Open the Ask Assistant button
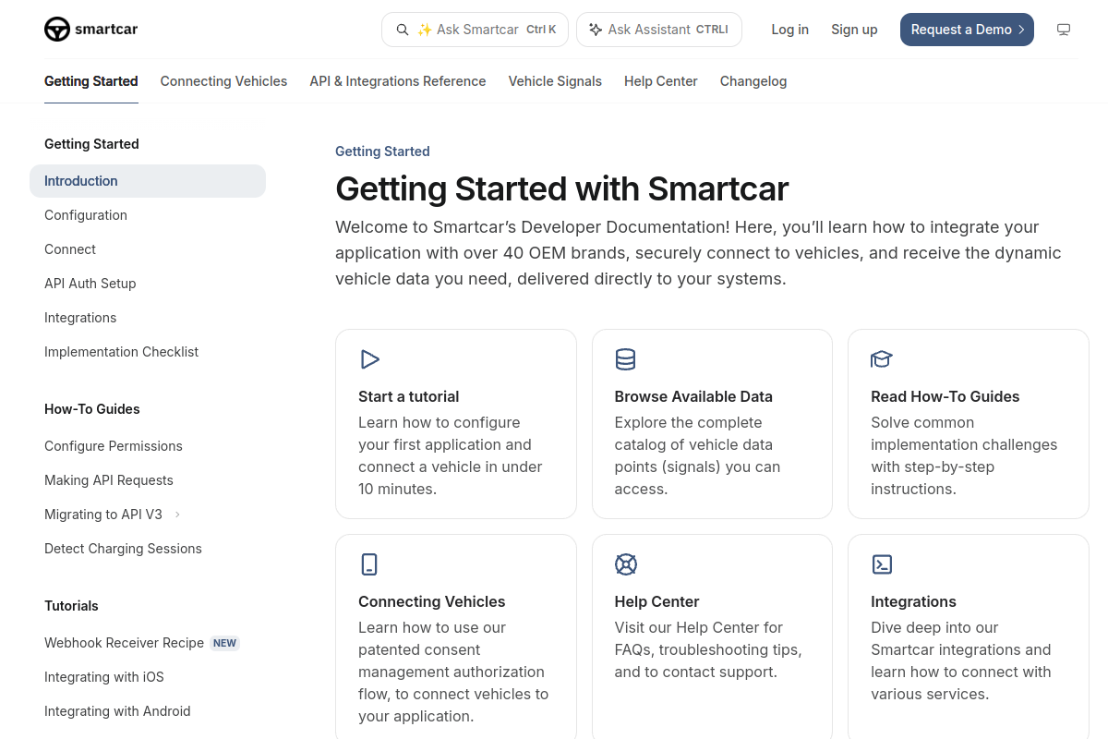 pyautogui.click(x=659, y=30)
